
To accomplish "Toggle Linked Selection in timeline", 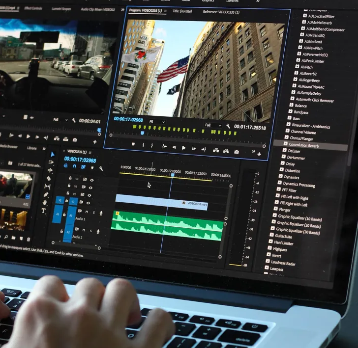I will [x=83, y=167].
